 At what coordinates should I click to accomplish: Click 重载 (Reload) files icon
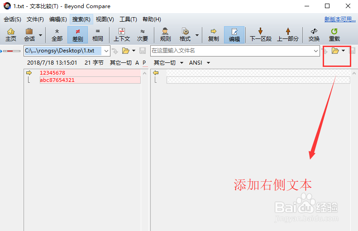(x=334, y=35)
